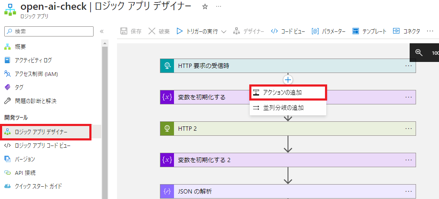Switch to デザイナー view in toolbar
The width and height of the screenshot is (439, 199).
tap(248, 31)
